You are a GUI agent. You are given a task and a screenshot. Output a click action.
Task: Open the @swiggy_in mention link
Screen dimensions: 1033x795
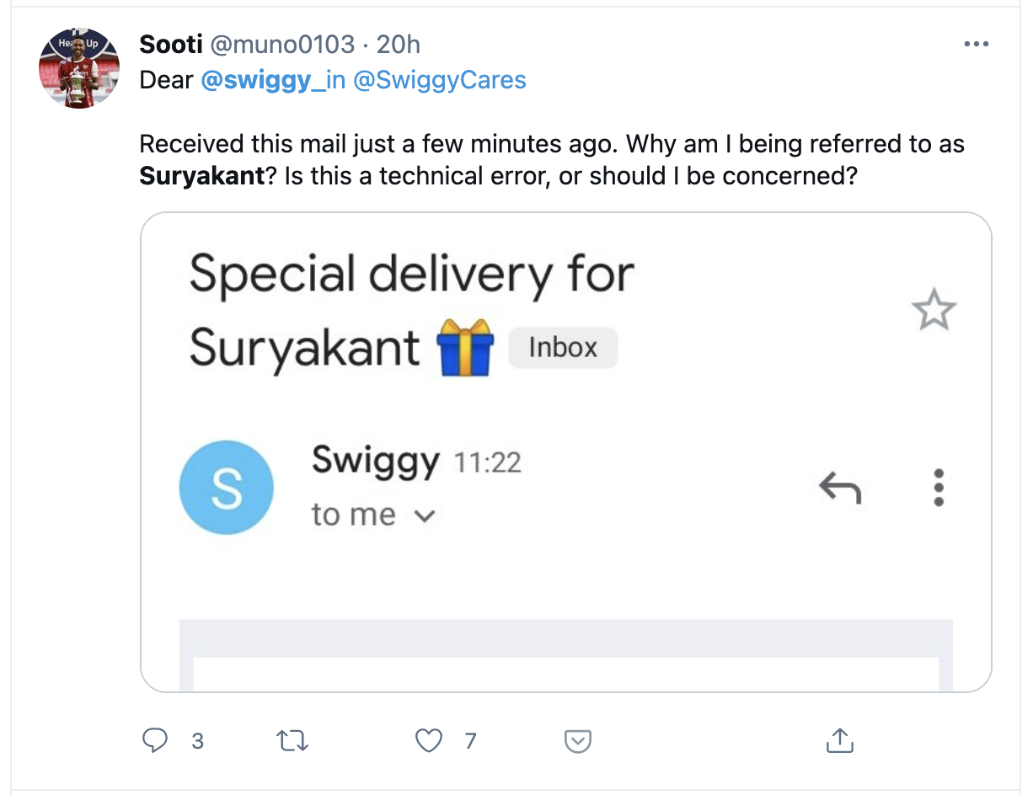coord(273,80)
